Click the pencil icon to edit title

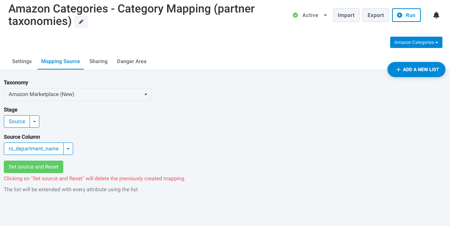(81, 22)
